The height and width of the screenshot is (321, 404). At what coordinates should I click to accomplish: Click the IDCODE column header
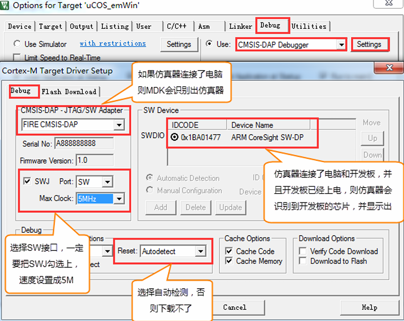tap(197, 125)
